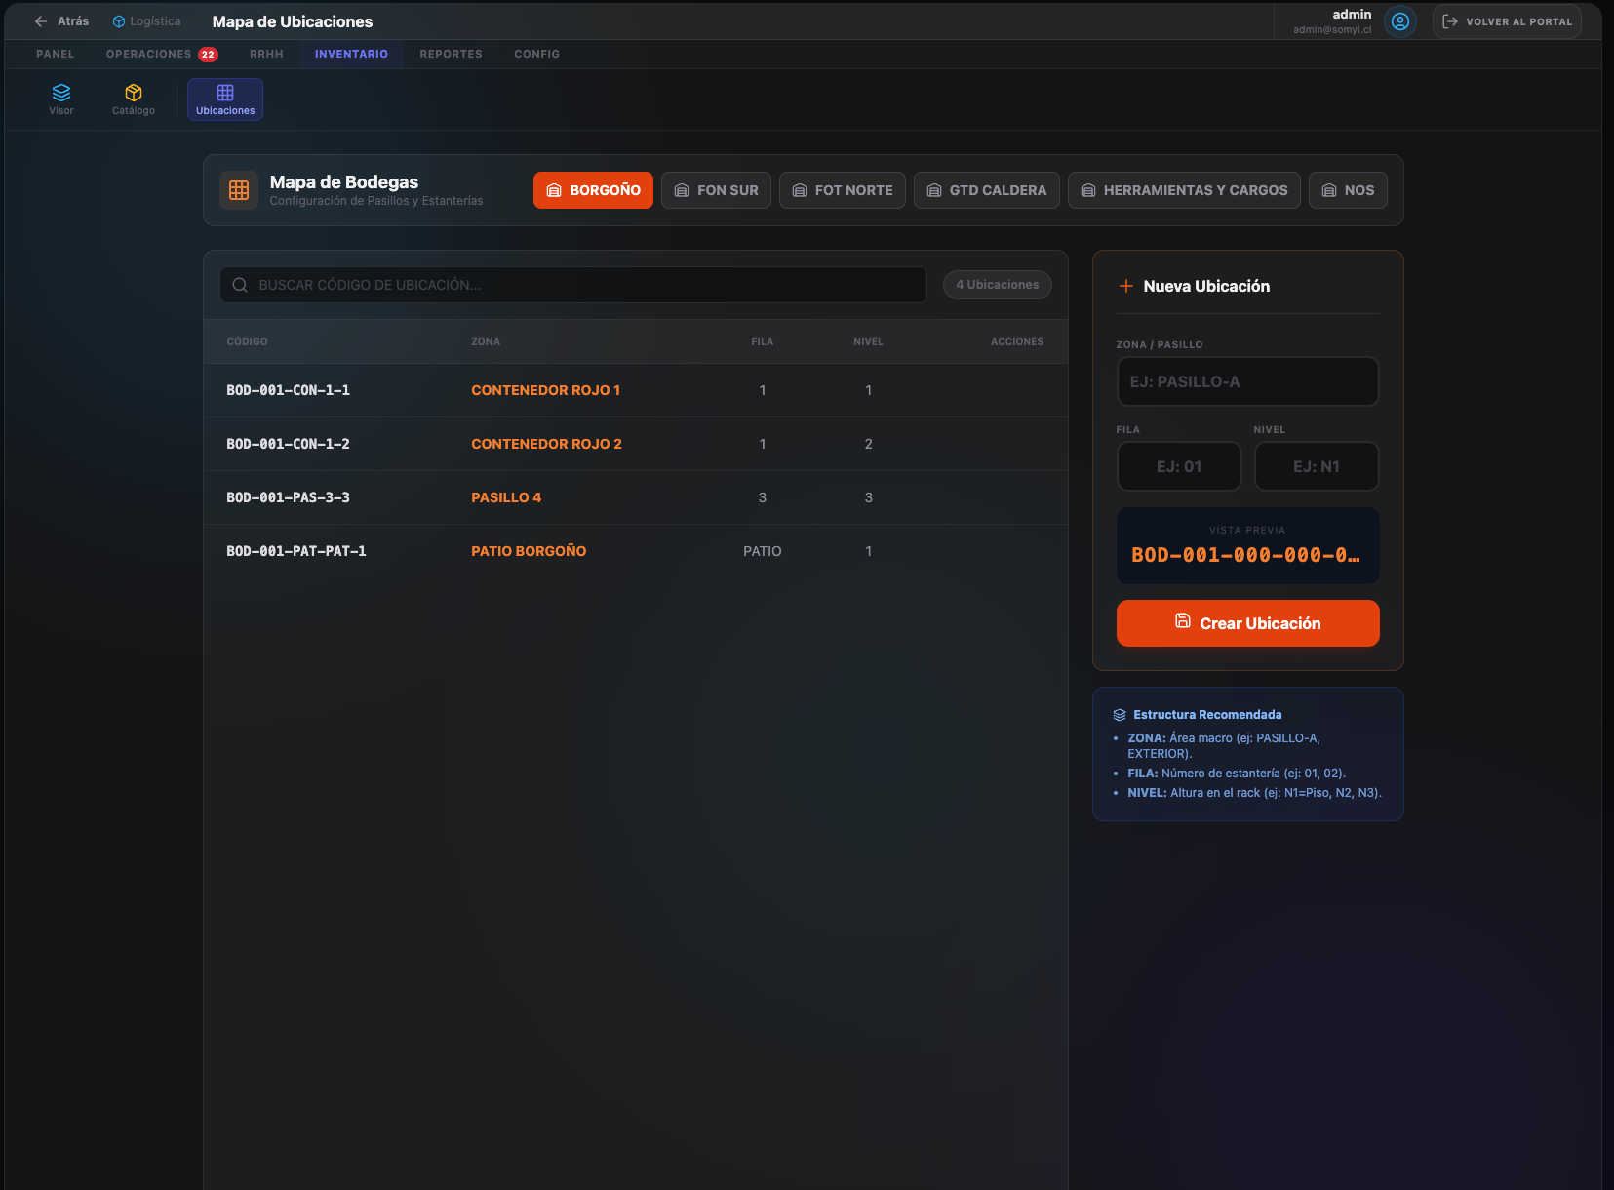Select the INVENTARIO menu
This screenshot has height=1190, width=1614.
[x=351, y=54]
